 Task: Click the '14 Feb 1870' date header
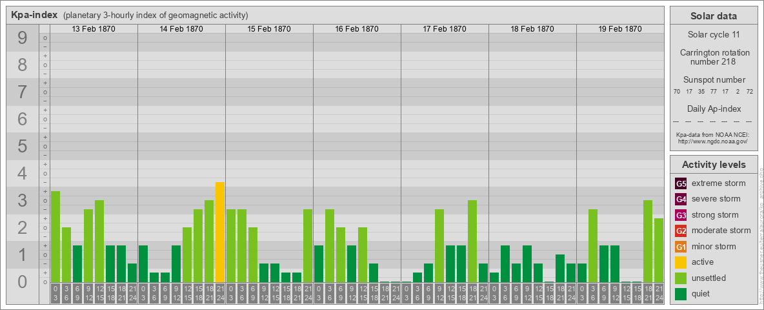tap(181, 29)
